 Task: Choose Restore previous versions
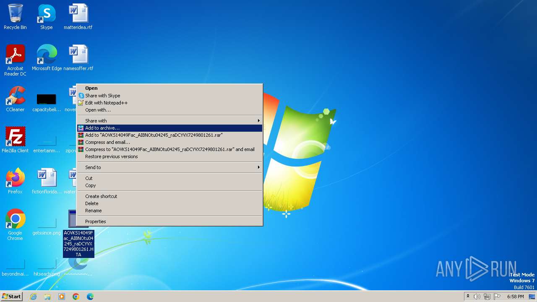click(169, 156)
